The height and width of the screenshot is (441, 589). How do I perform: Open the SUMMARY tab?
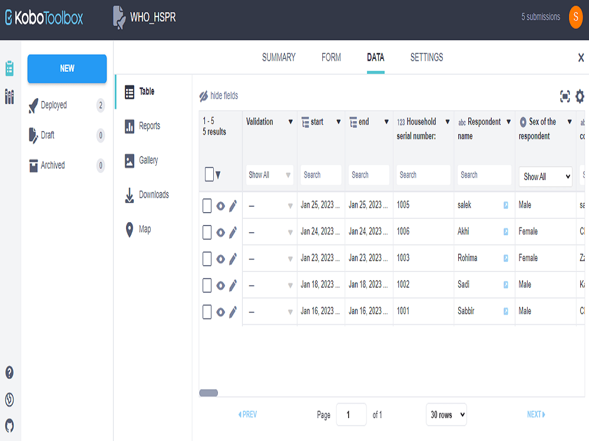[279, 58]
